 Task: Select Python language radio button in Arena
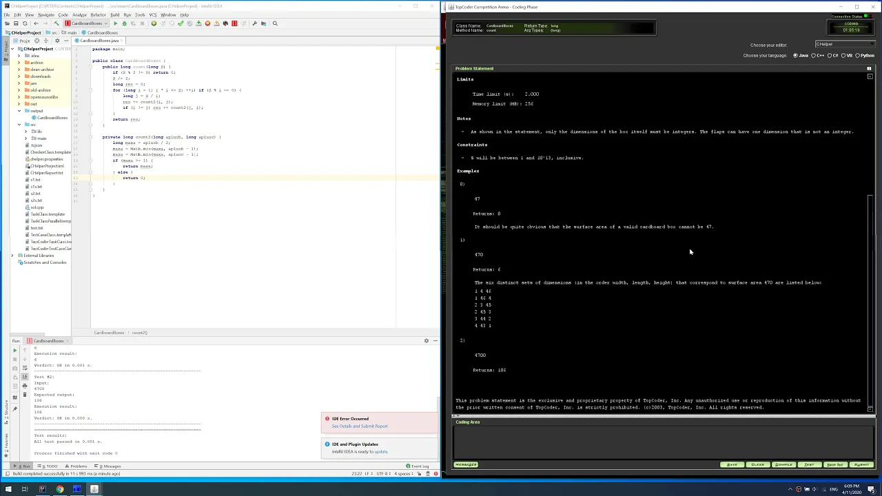pyautogui.click(x=857, y=55)
